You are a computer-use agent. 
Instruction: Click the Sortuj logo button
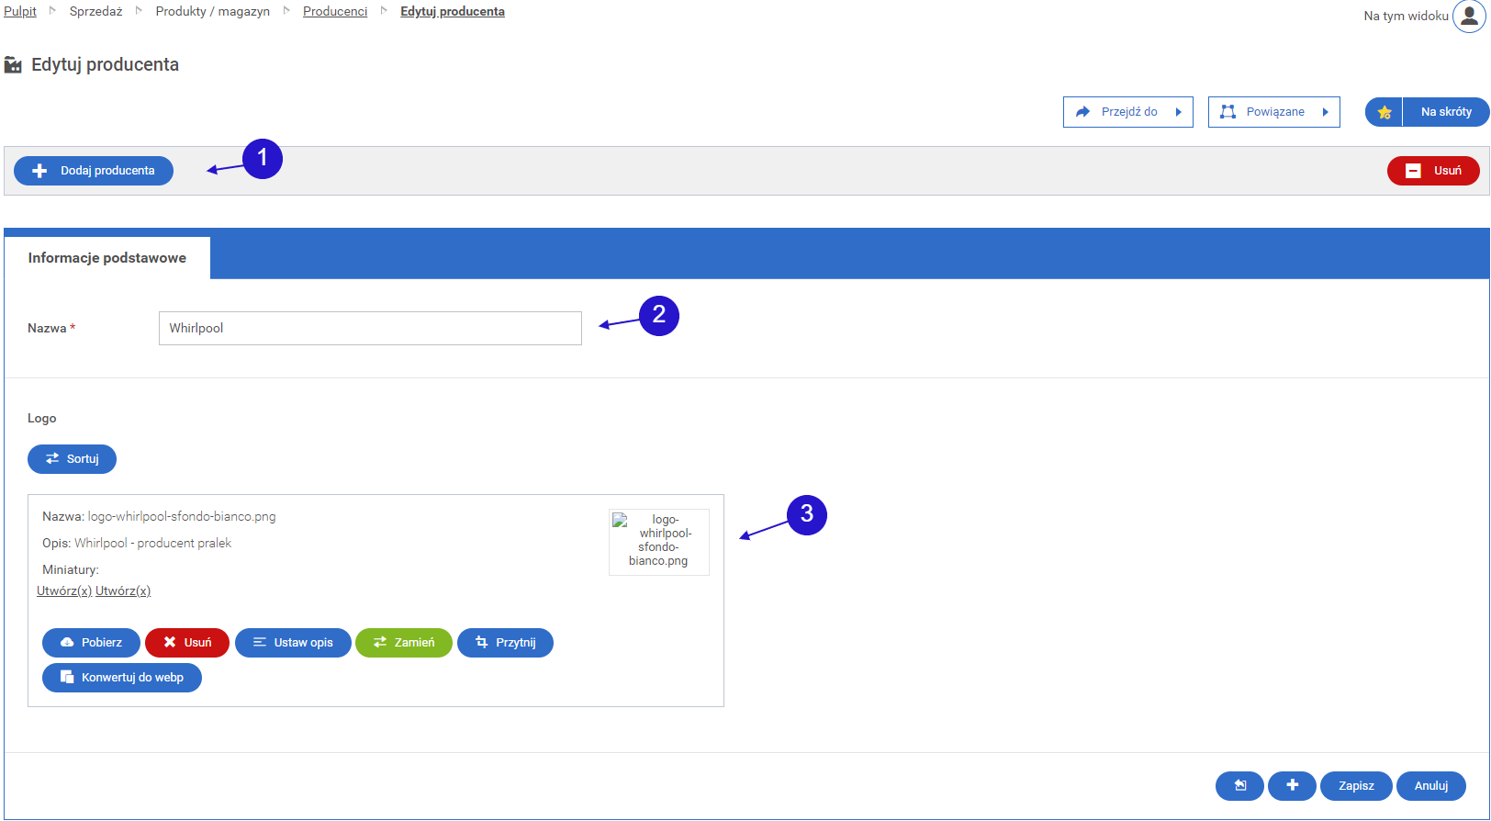[72, 459]
